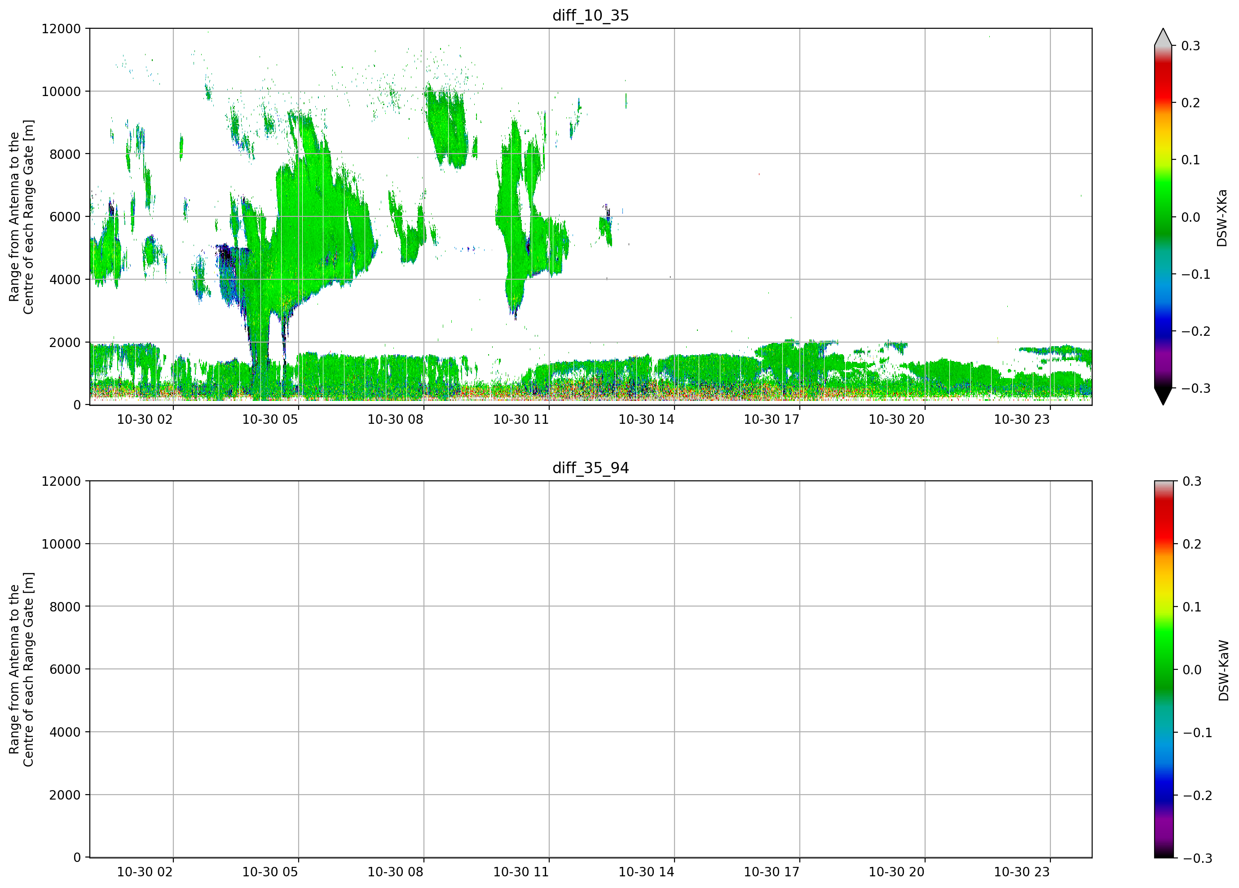Image resolution: width=1239 pixels, height=888 pixels.
Task: Click 12000 y-tick in diff_35_94 plot
Action: [61, 481]
